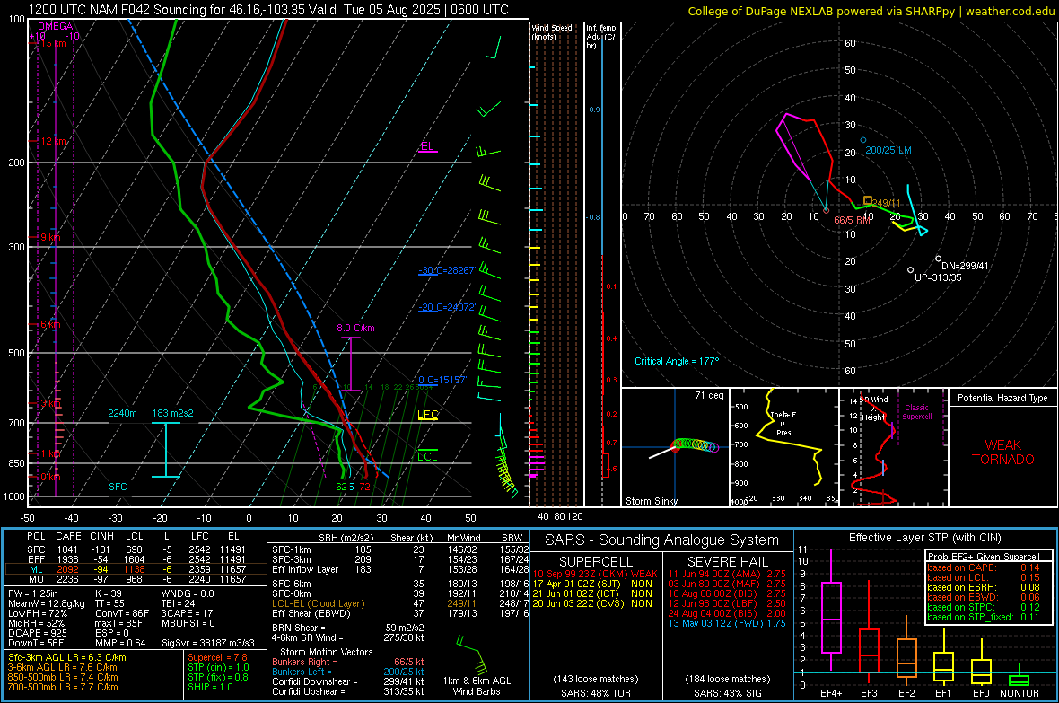Click the College of DuPage NEXLAB credit text

(x=871, y=11)
